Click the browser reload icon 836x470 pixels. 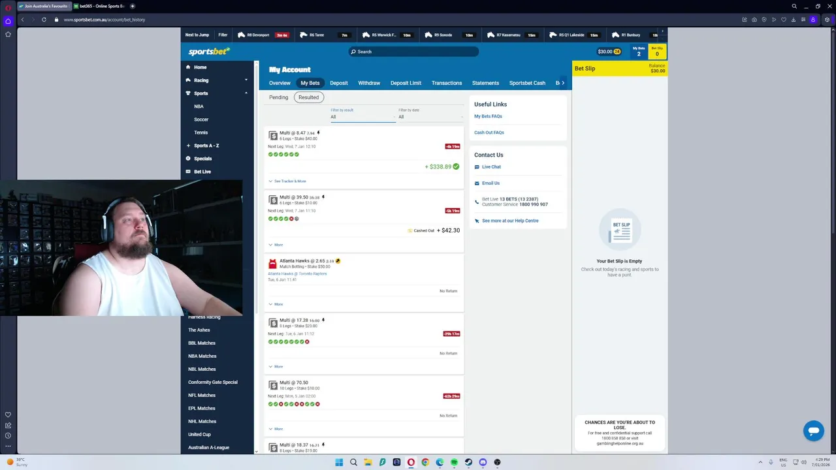coord(44,20)
